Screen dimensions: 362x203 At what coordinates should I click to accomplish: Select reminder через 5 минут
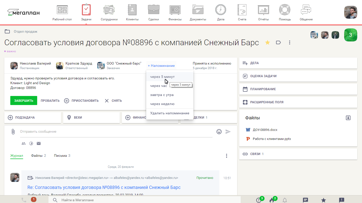pos(170,77)
